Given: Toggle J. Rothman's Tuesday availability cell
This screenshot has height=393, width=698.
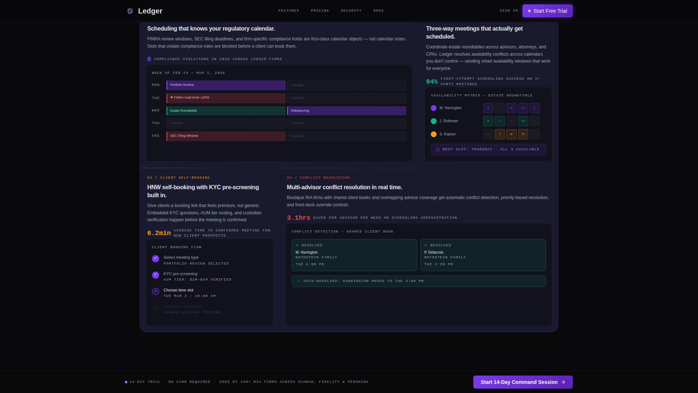Looking at the screenshot, I should point(500,121).
